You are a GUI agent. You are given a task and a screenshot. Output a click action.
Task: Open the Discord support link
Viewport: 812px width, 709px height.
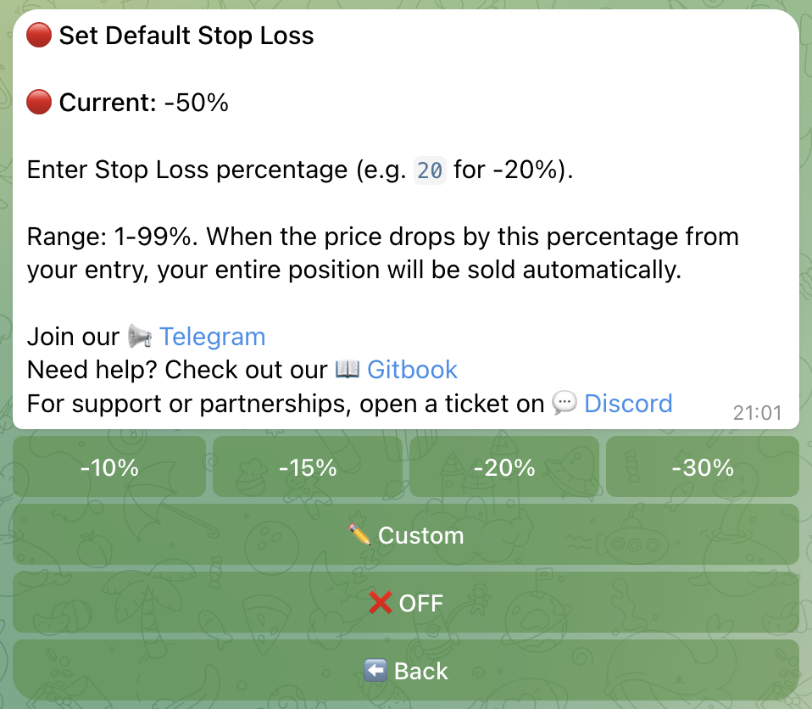coord(627,404)
